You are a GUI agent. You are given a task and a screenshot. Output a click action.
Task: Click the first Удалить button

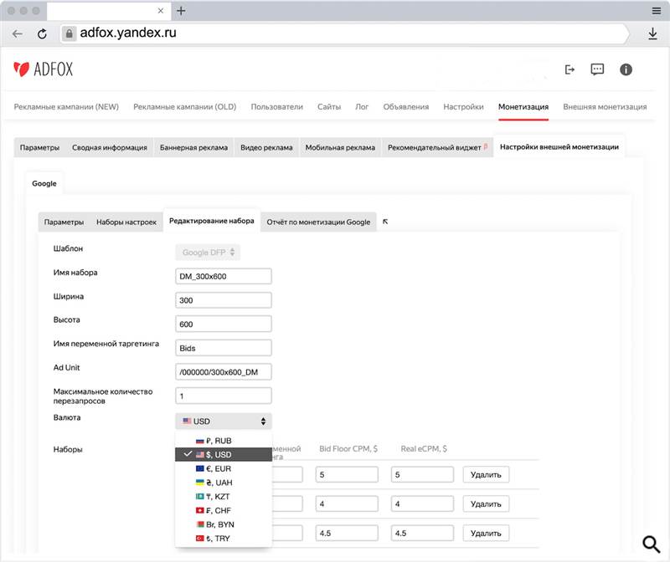tap(486, 475)
